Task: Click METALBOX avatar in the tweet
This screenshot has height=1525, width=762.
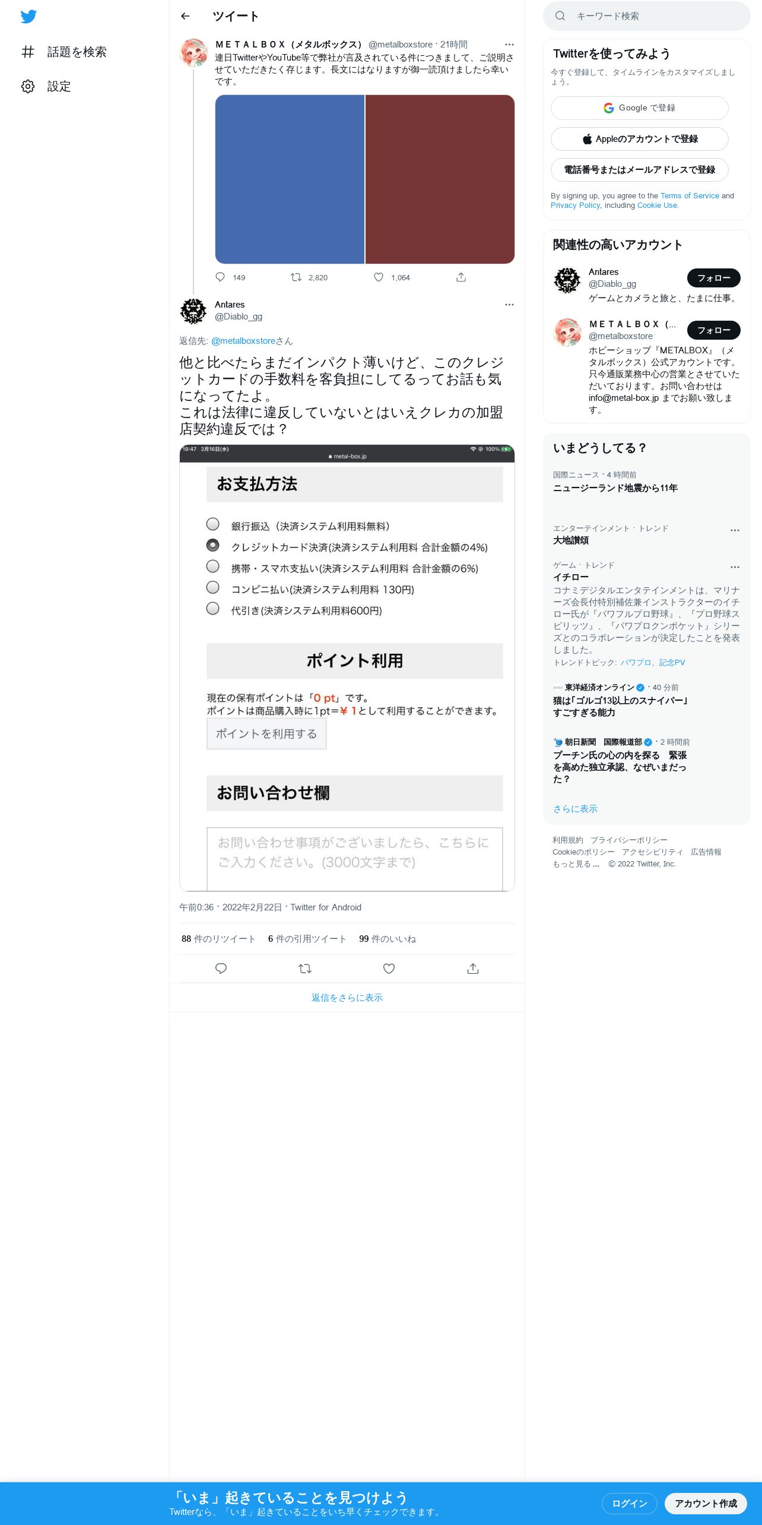Action: [193, 53]
